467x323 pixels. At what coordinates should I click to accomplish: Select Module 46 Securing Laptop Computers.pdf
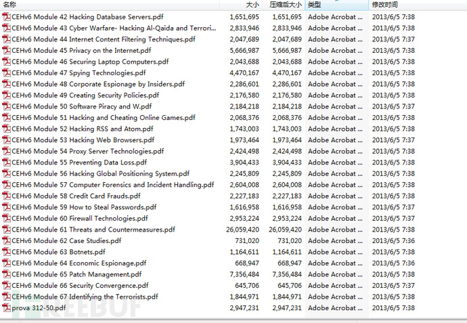(90, 62)
